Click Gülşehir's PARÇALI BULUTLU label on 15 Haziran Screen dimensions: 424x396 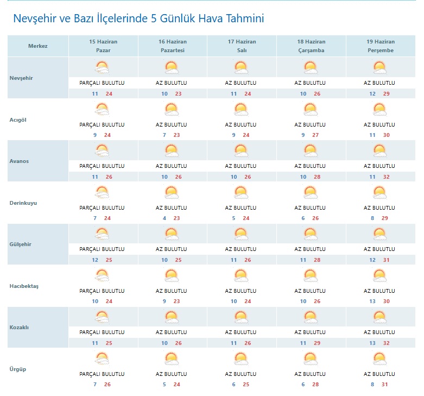[102, 249]
